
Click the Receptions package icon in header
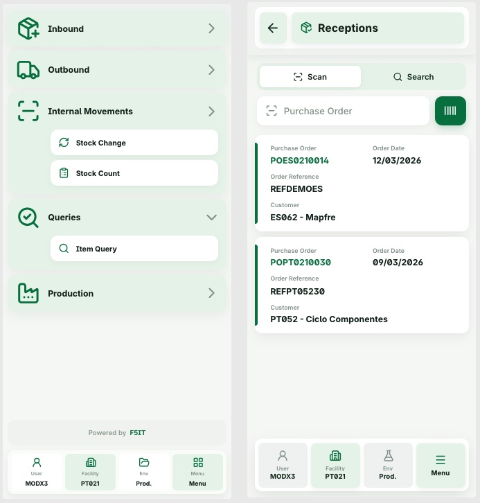306,28
